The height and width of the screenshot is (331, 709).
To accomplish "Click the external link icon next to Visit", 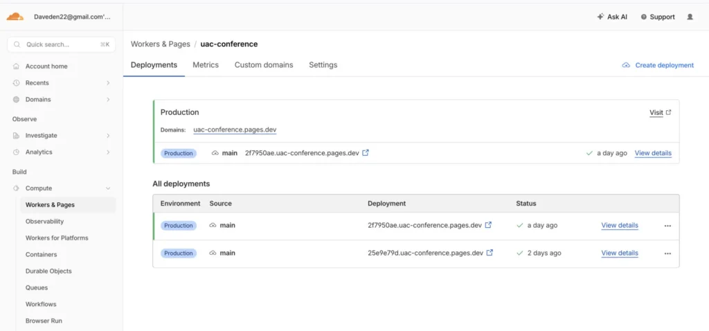I will click(x=669, y=112).
